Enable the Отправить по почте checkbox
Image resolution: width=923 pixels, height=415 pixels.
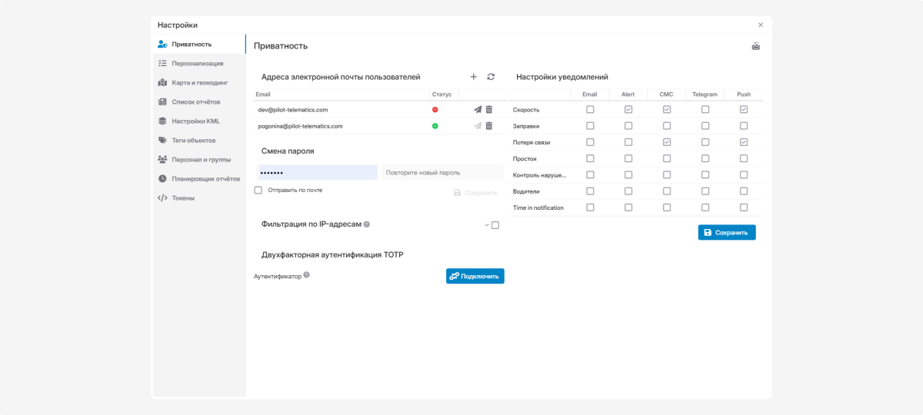[258, 190]
